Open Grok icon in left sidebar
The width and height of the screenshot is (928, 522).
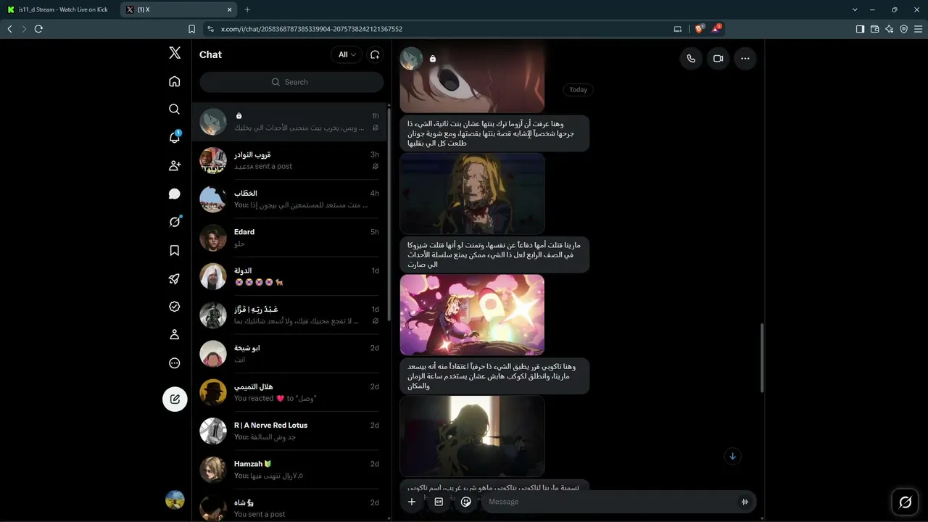(x=175, y=222)
